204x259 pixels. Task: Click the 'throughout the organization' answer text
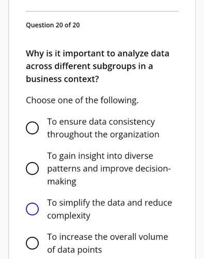pyautogui.click(x=103, y=135)
